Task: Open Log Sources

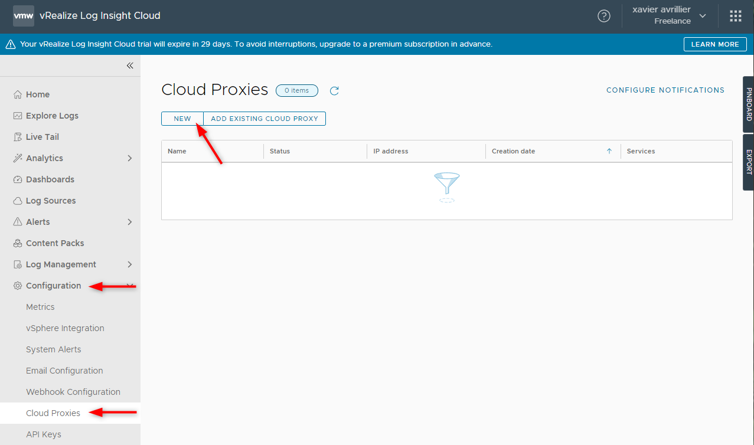Action: point(51,201)
